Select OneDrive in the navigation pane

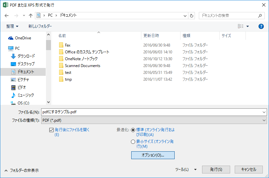(20, 38)
